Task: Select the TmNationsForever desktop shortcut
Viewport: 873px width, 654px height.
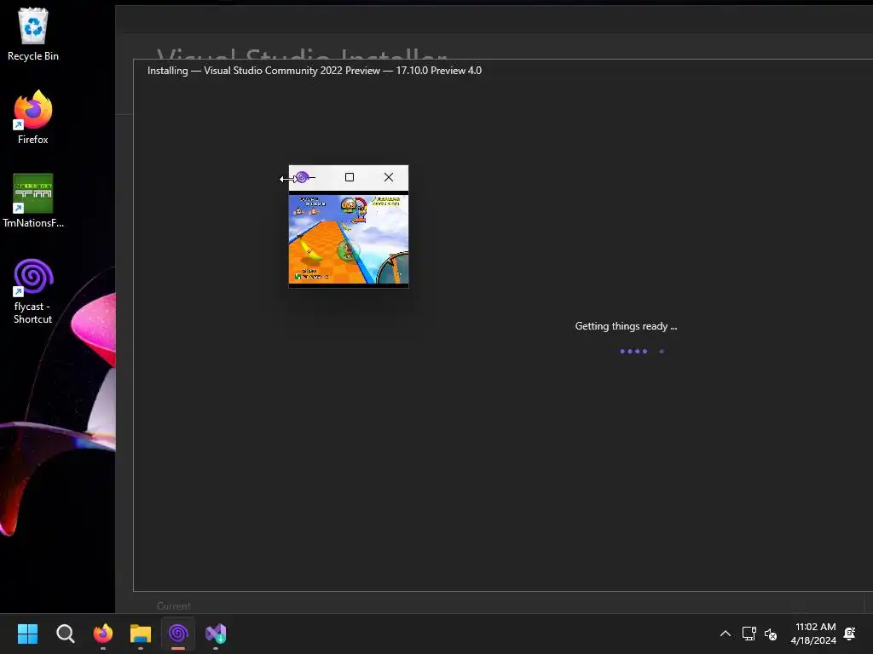Action: (33, 201)
